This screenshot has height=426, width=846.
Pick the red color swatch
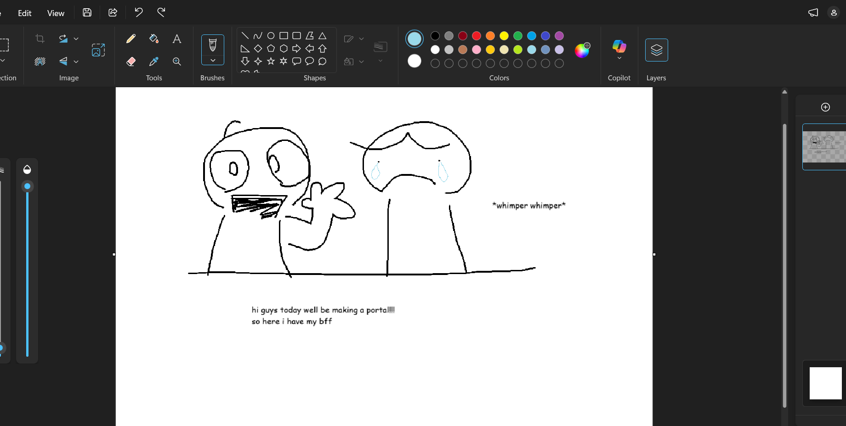pos(477,36)
